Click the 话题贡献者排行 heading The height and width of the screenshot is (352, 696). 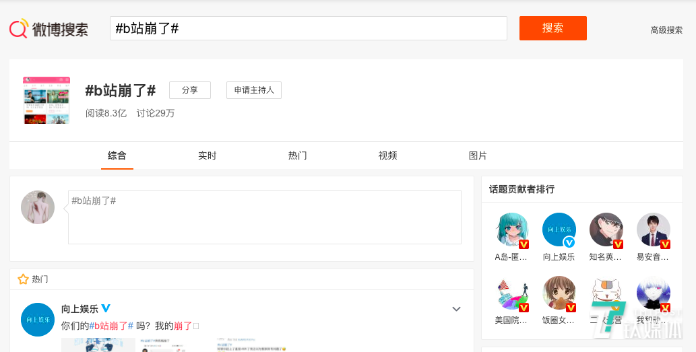click(522, 189)
